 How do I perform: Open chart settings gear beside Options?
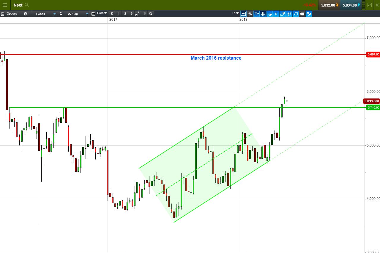[25, 14]
